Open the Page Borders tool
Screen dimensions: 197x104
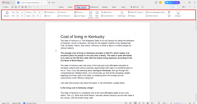[x=91, y=15]
